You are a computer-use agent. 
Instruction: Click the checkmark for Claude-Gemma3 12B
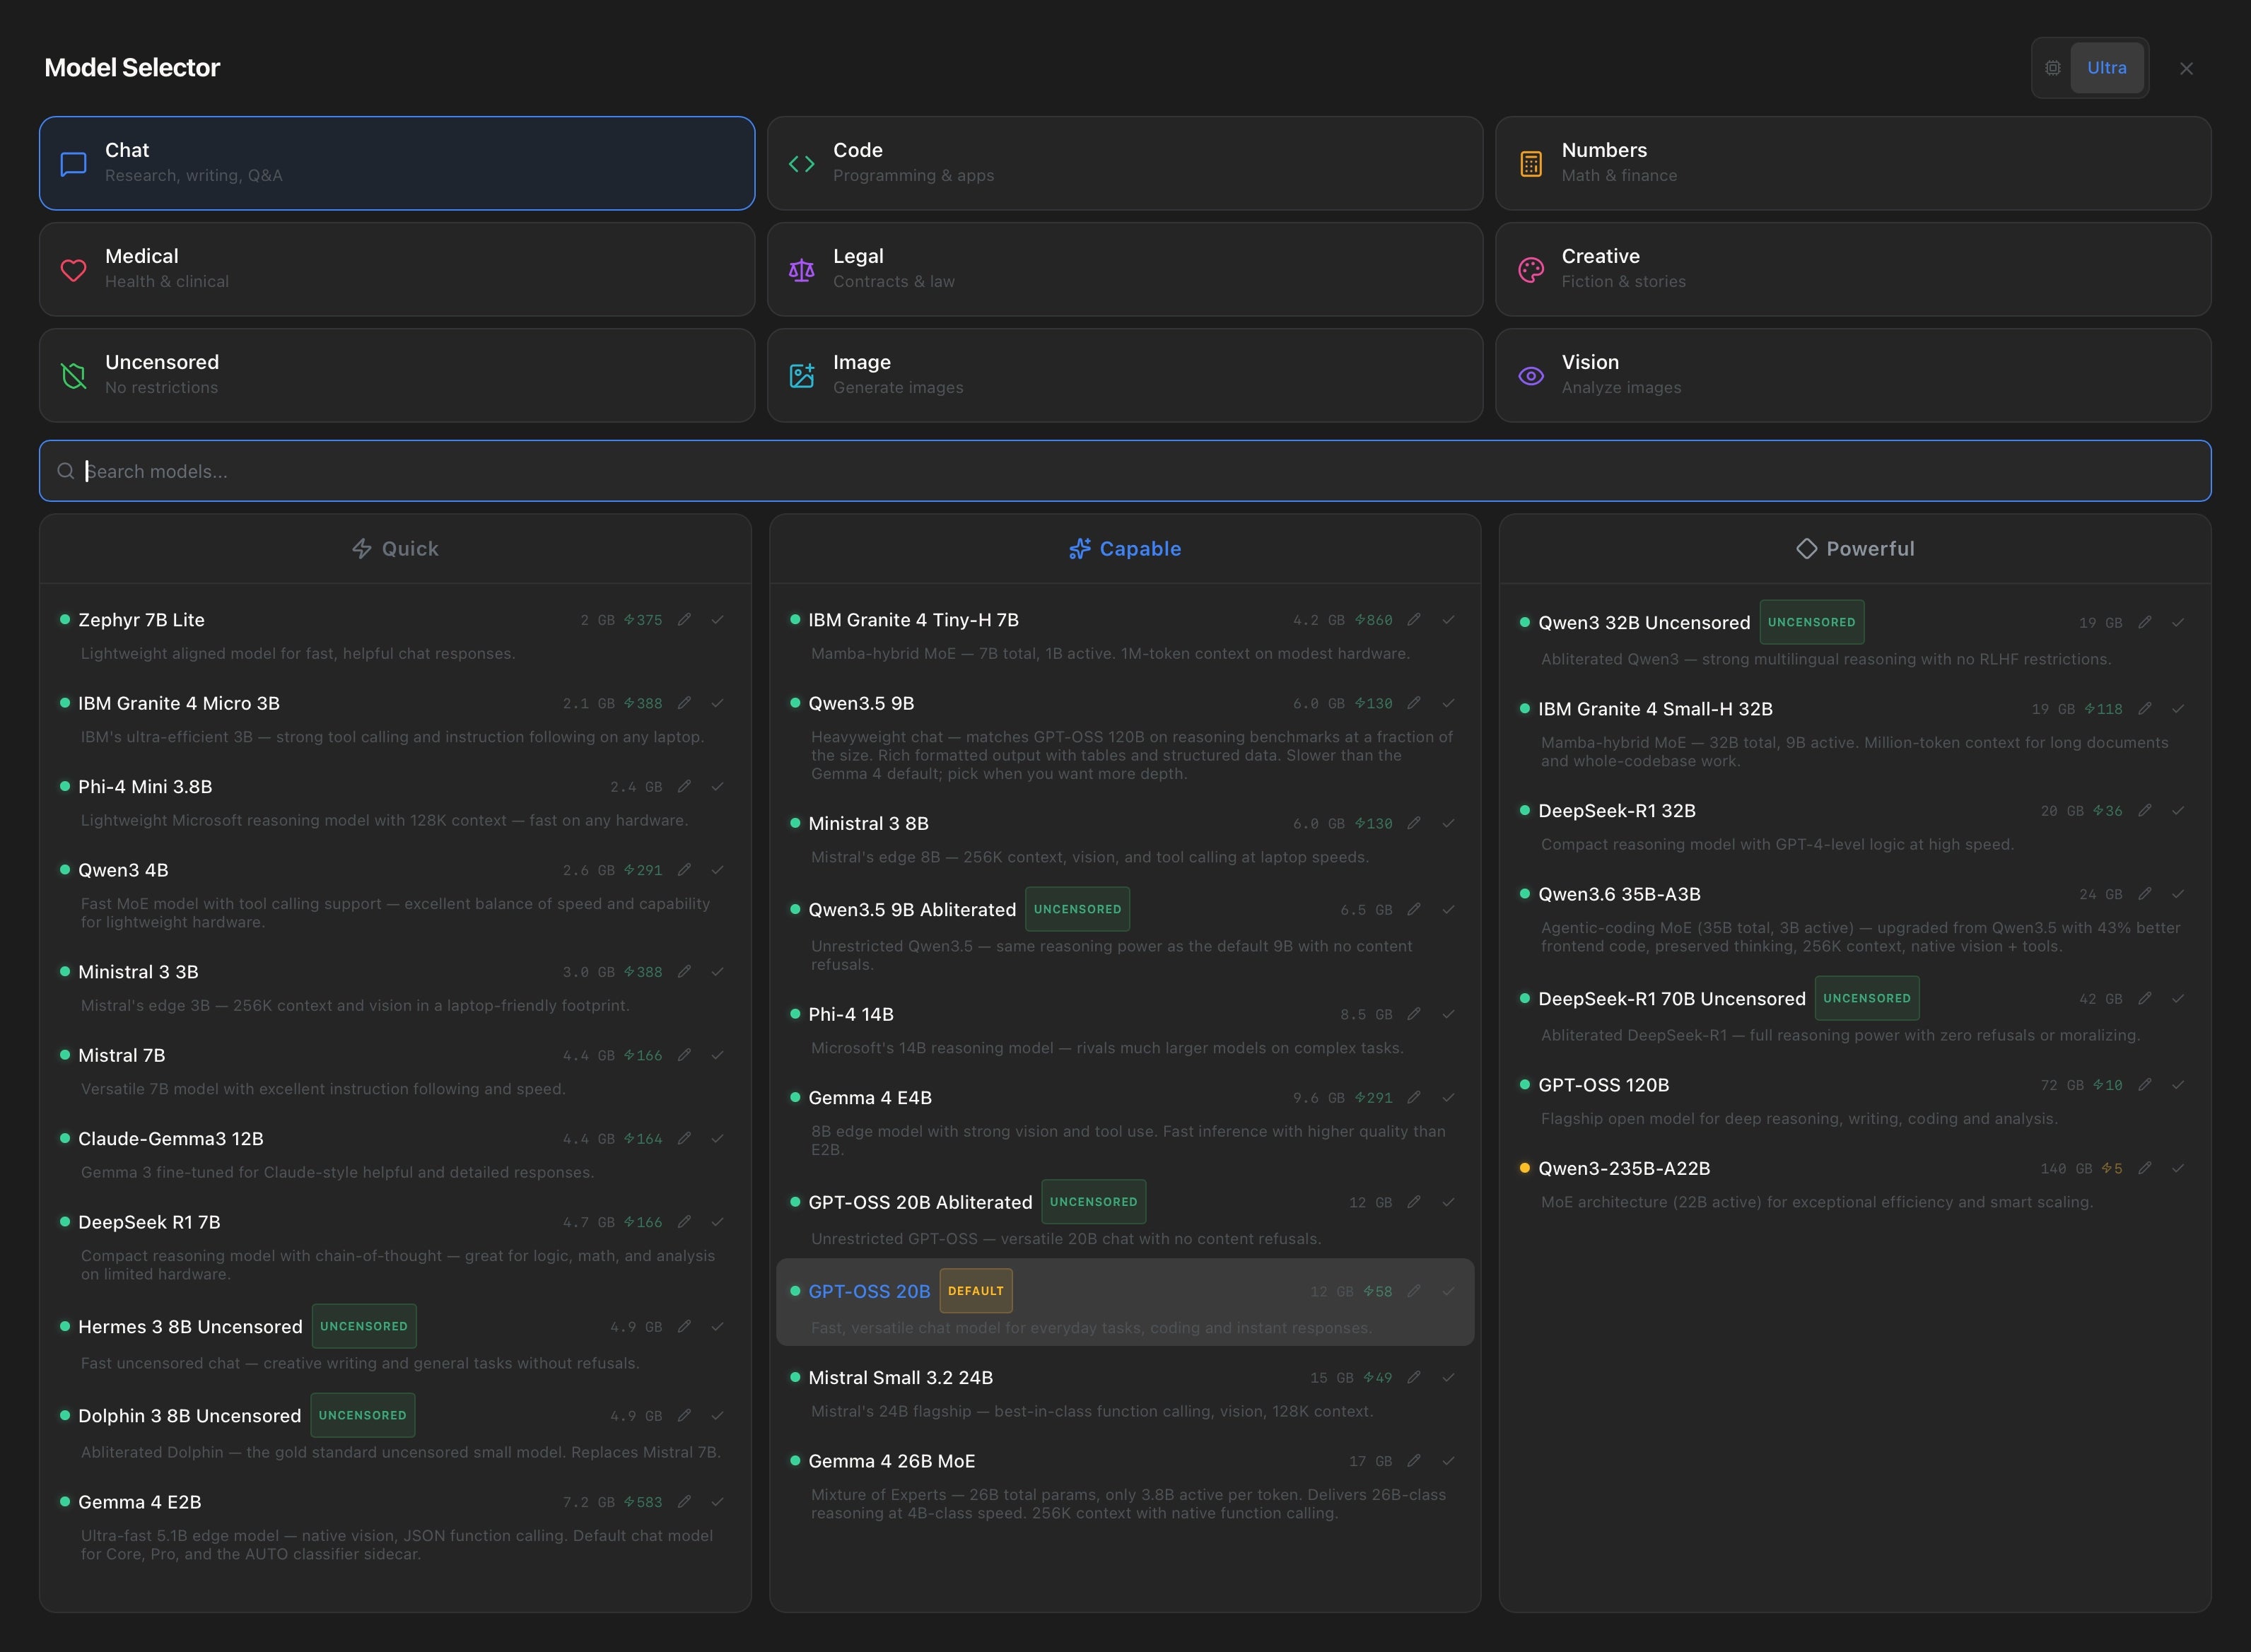point(717,1139)
